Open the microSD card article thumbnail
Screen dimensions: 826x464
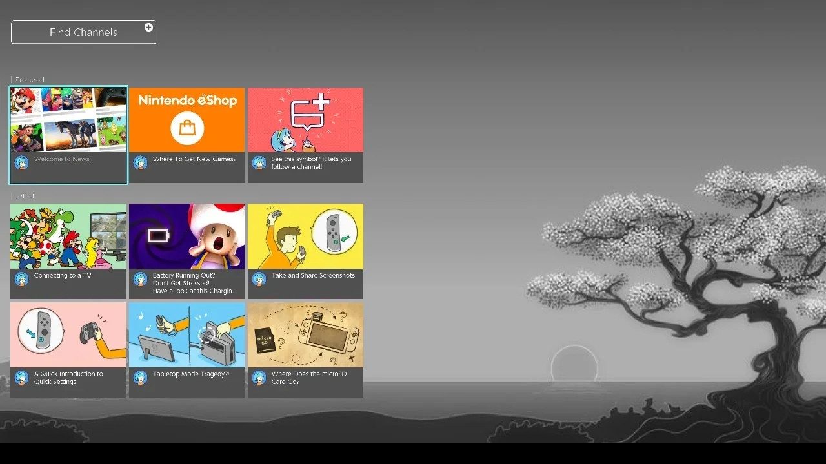point(305,335)
